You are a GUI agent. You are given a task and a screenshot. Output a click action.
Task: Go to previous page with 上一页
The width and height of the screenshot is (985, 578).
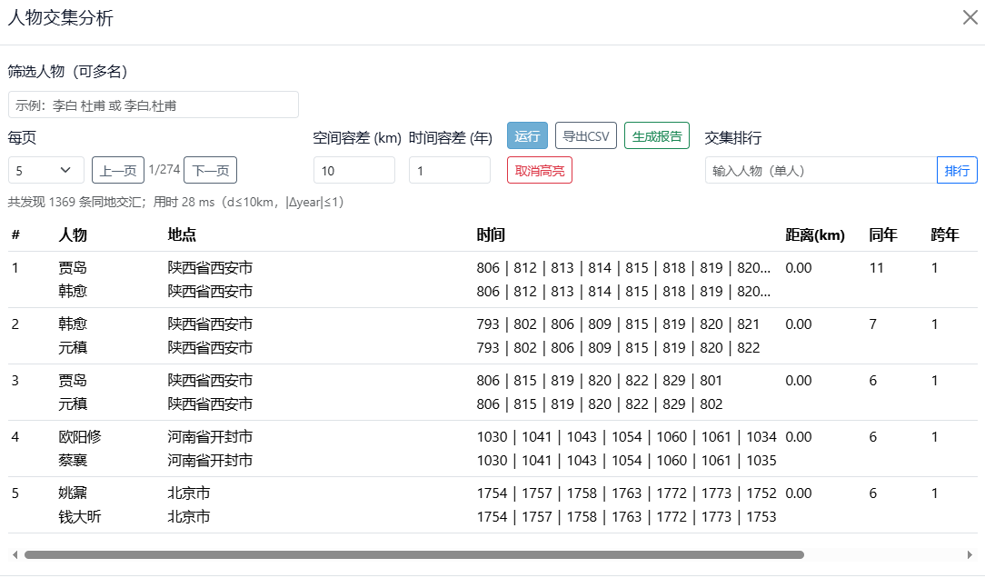[118, 170]
